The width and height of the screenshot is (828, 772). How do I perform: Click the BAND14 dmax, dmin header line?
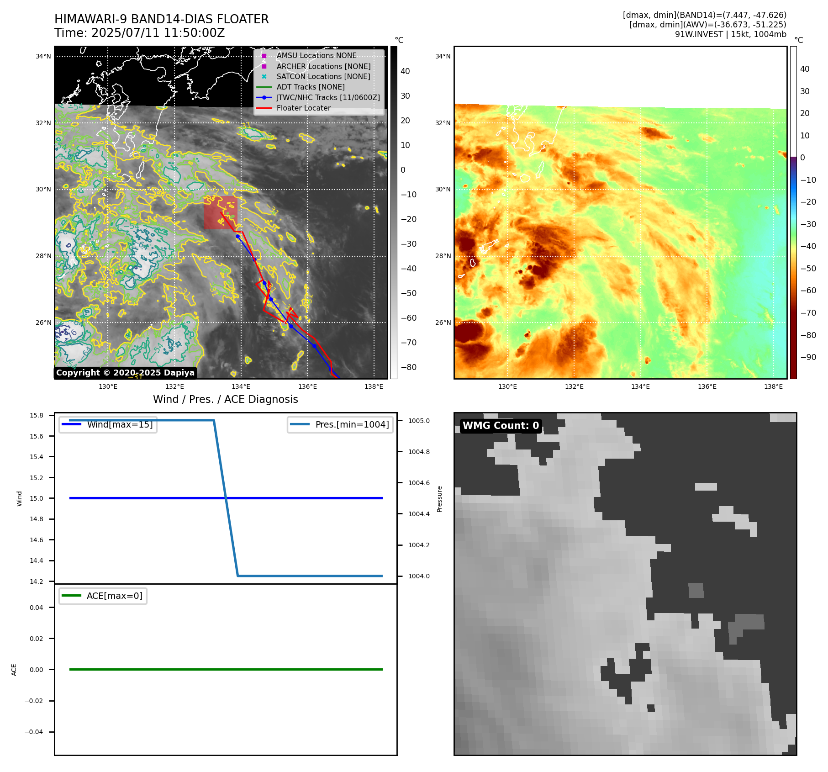(705, 15)
